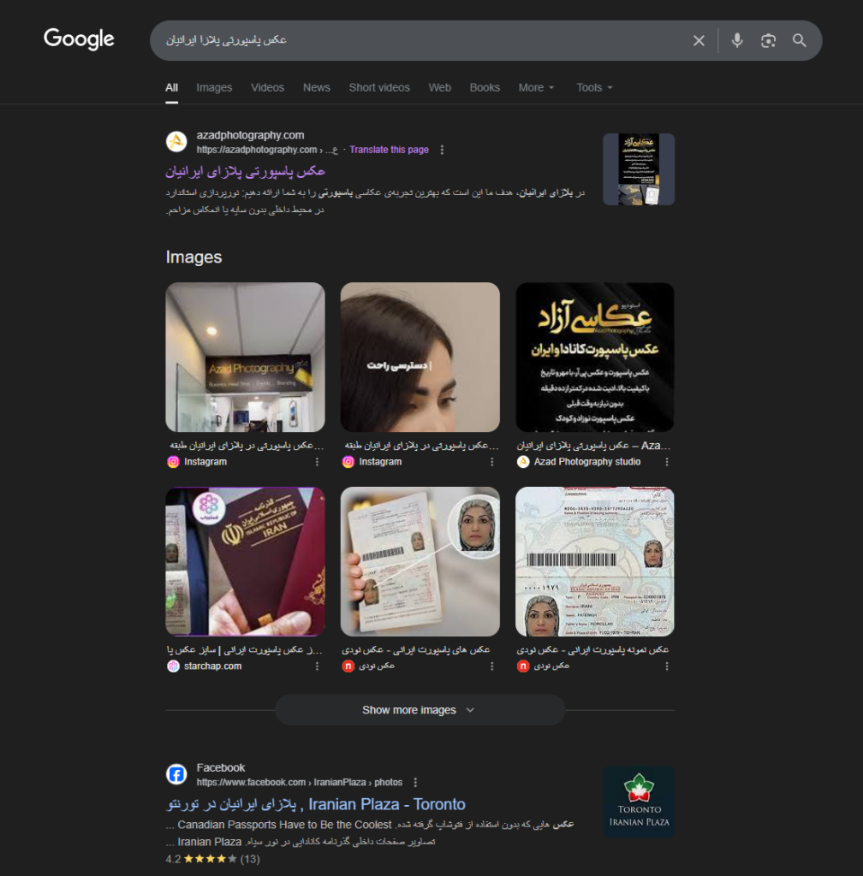This screenshot has height=876, width=863.
Task: Switch to the Images tab
Action: pos(214,87)
